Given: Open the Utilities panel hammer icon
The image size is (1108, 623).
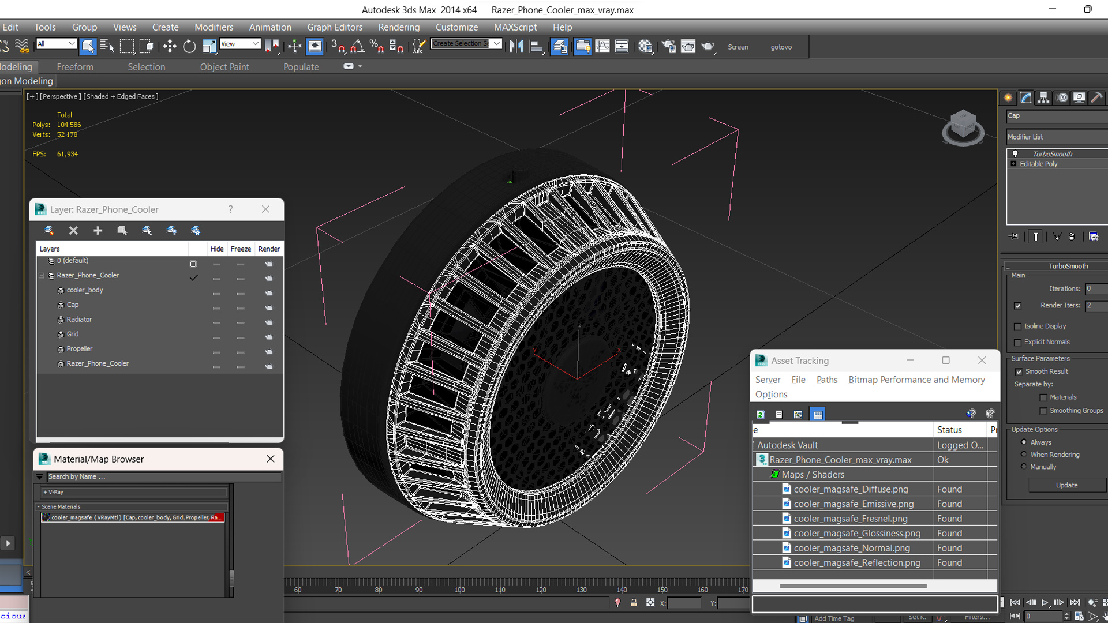Looking at the screenshot, I should click(x=1096, y=98).
